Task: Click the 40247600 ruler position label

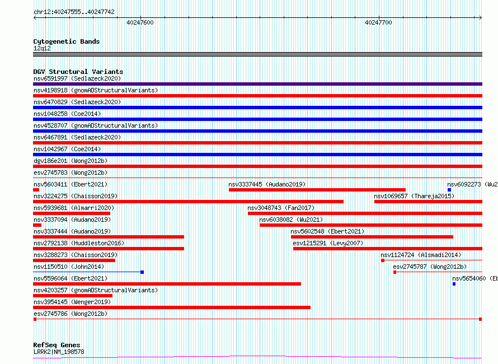Action: 140,22
